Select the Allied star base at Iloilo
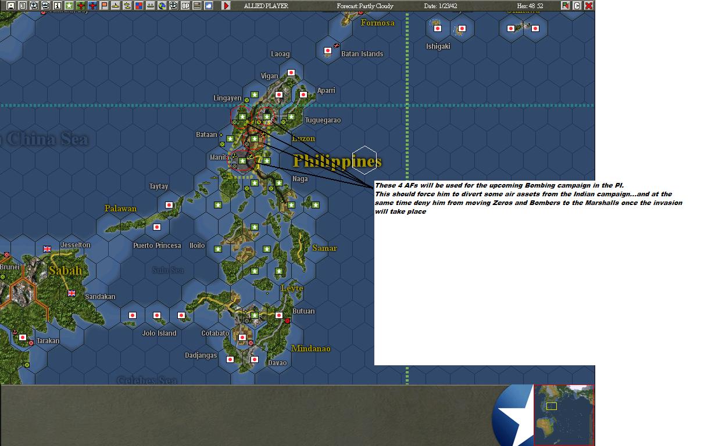 (x=218, y=249)
